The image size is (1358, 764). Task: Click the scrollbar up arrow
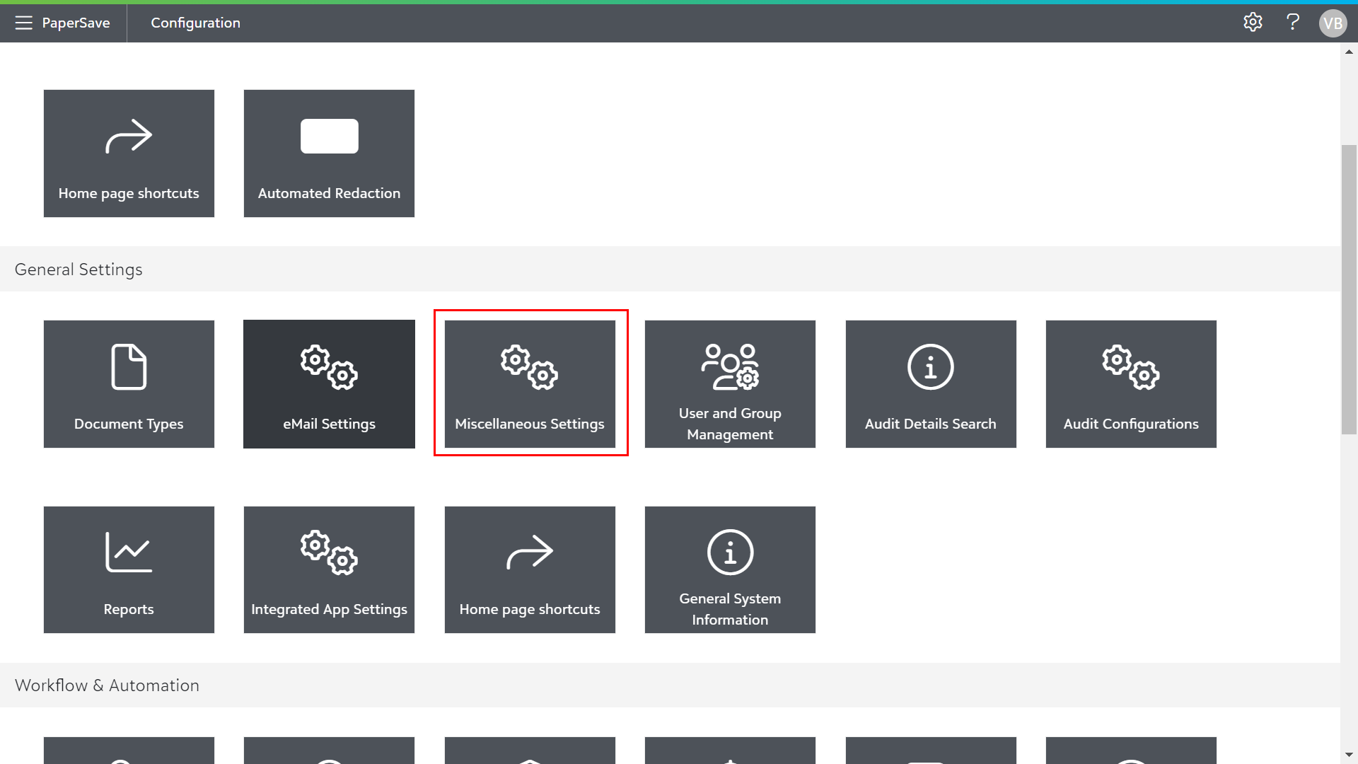pyautogui.click(x=1349, y=52)
